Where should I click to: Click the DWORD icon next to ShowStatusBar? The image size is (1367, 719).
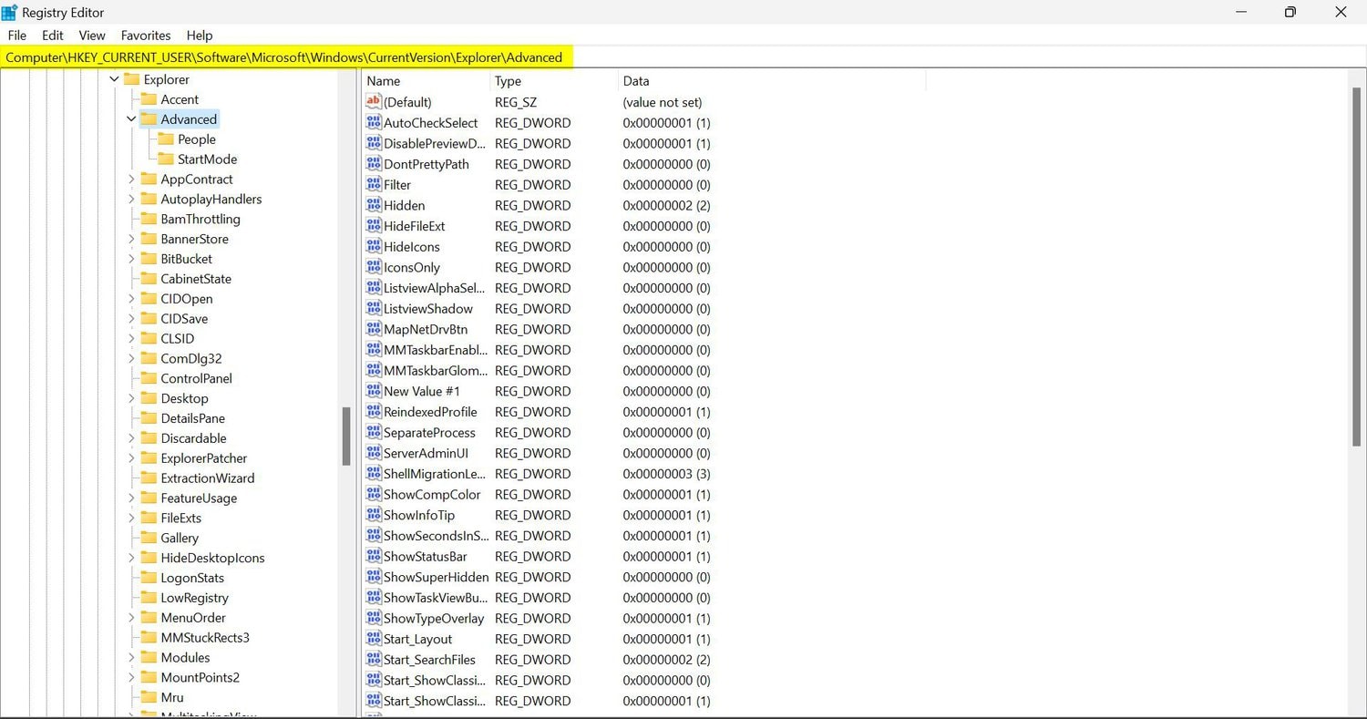tap(373, 556)
